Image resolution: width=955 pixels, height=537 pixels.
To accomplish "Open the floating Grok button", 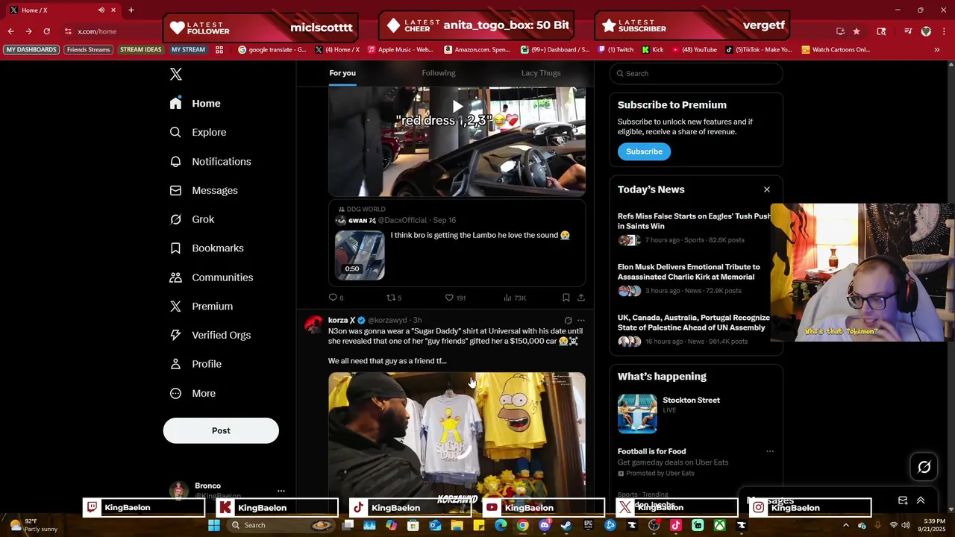I will (924, 467).
